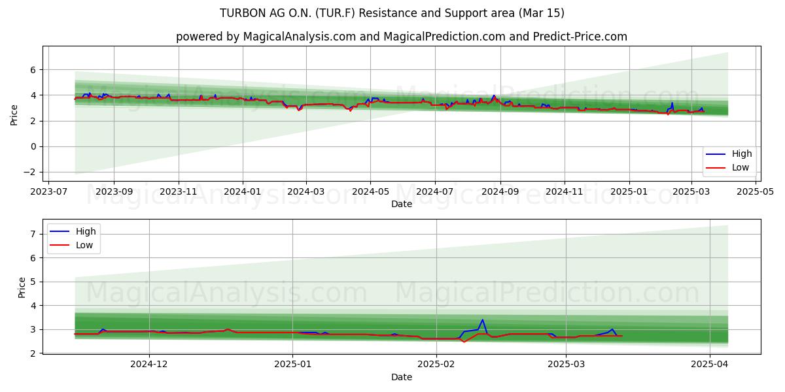Click the '2024-11' date tick label
785x392 pixels.
coord(565,192)
